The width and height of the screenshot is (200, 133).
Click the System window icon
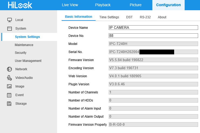(x=9, y=29)
